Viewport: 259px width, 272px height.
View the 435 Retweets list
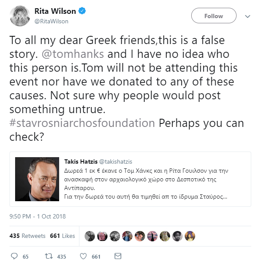27,236
